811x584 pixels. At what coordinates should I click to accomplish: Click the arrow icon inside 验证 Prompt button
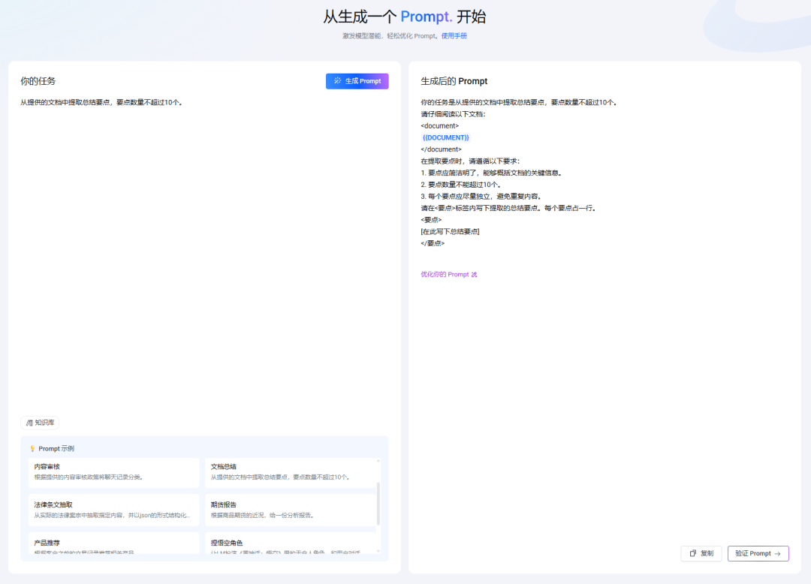(778, 553)
